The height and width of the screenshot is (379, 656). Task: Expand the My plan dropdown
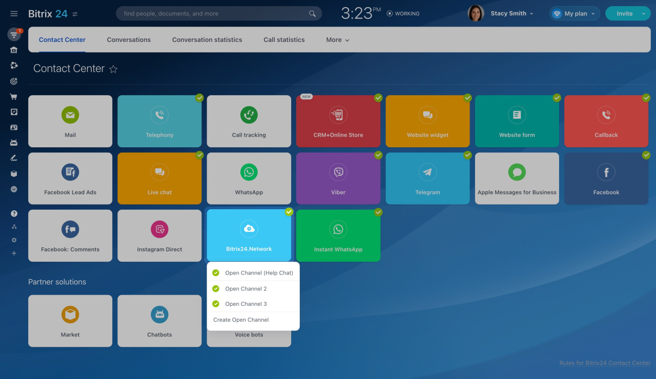(x=575, y=14)
